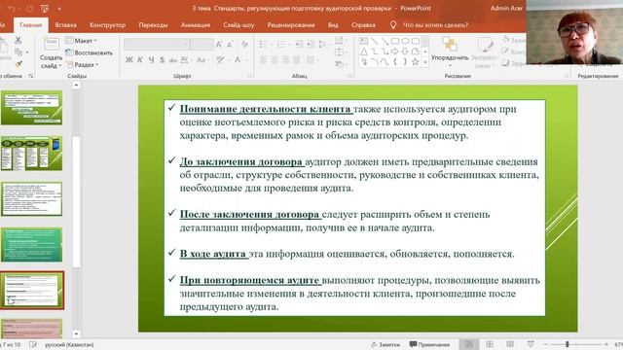Click spell check icon in status bar

pos(33,344)
